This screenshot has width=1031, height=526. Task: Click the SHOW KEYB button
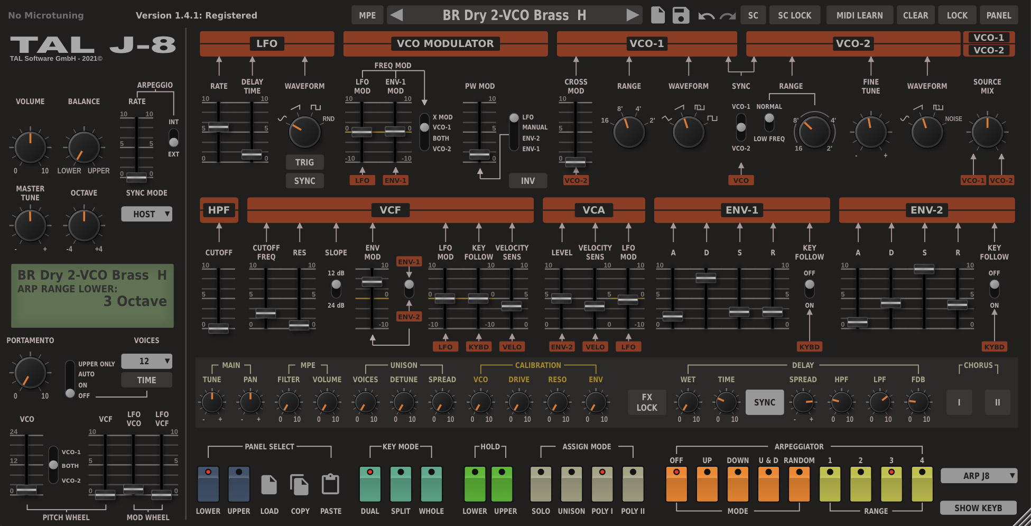978,508
